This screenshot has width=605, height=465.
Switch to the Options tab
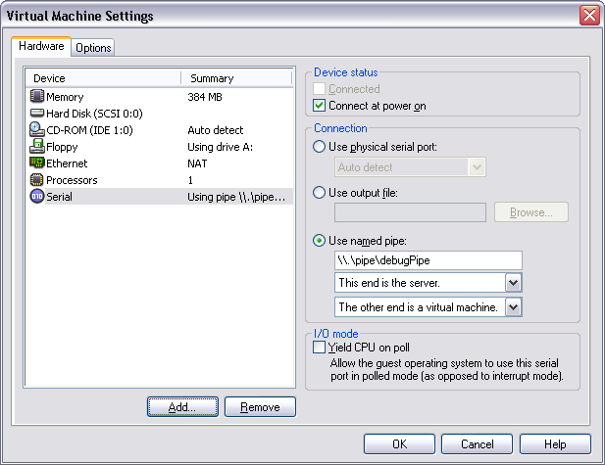pyautogui.click(x=93, y=48)
